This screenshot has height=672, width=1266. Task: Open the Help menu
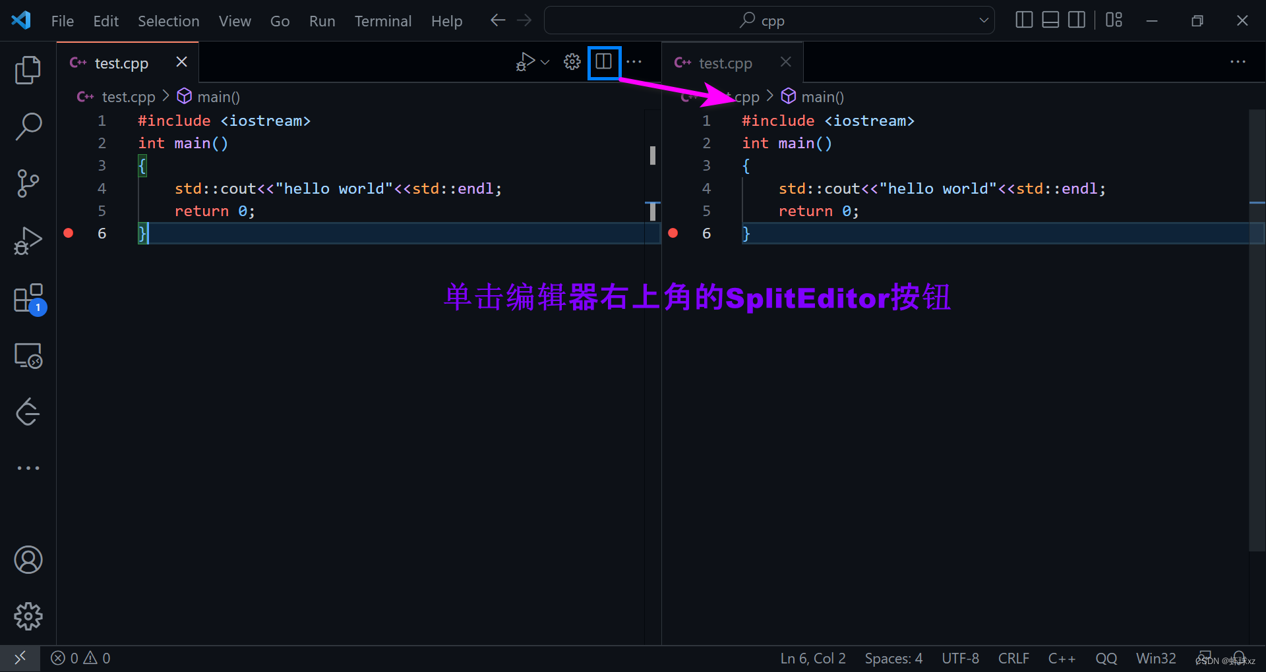tap(446, 21)
